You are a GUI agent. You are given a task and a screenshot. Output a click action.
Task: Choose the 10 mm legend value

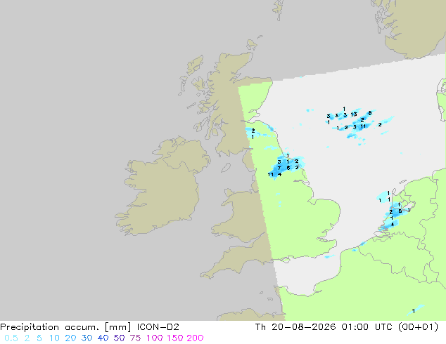[x=54, y=338]
